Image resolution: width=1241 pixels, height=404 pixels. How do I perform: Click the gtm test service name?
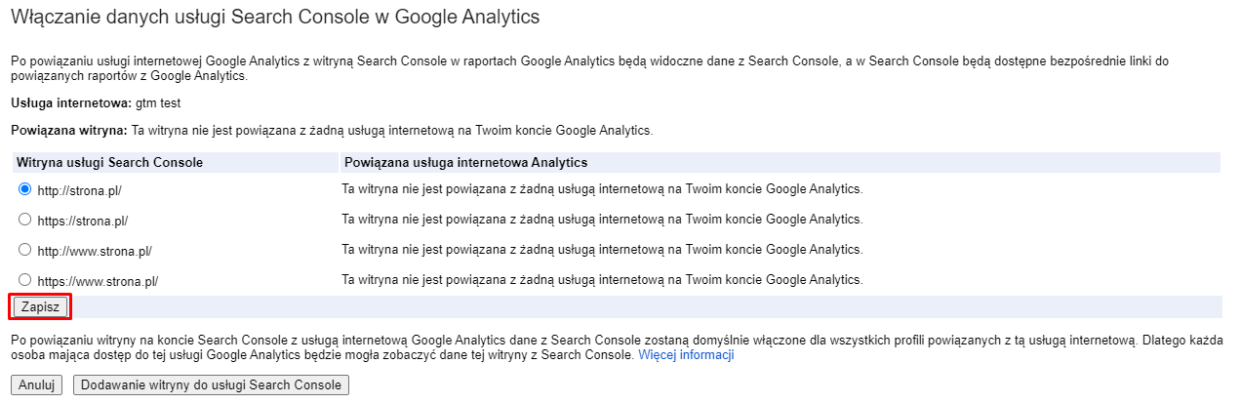tap(158, 102)
